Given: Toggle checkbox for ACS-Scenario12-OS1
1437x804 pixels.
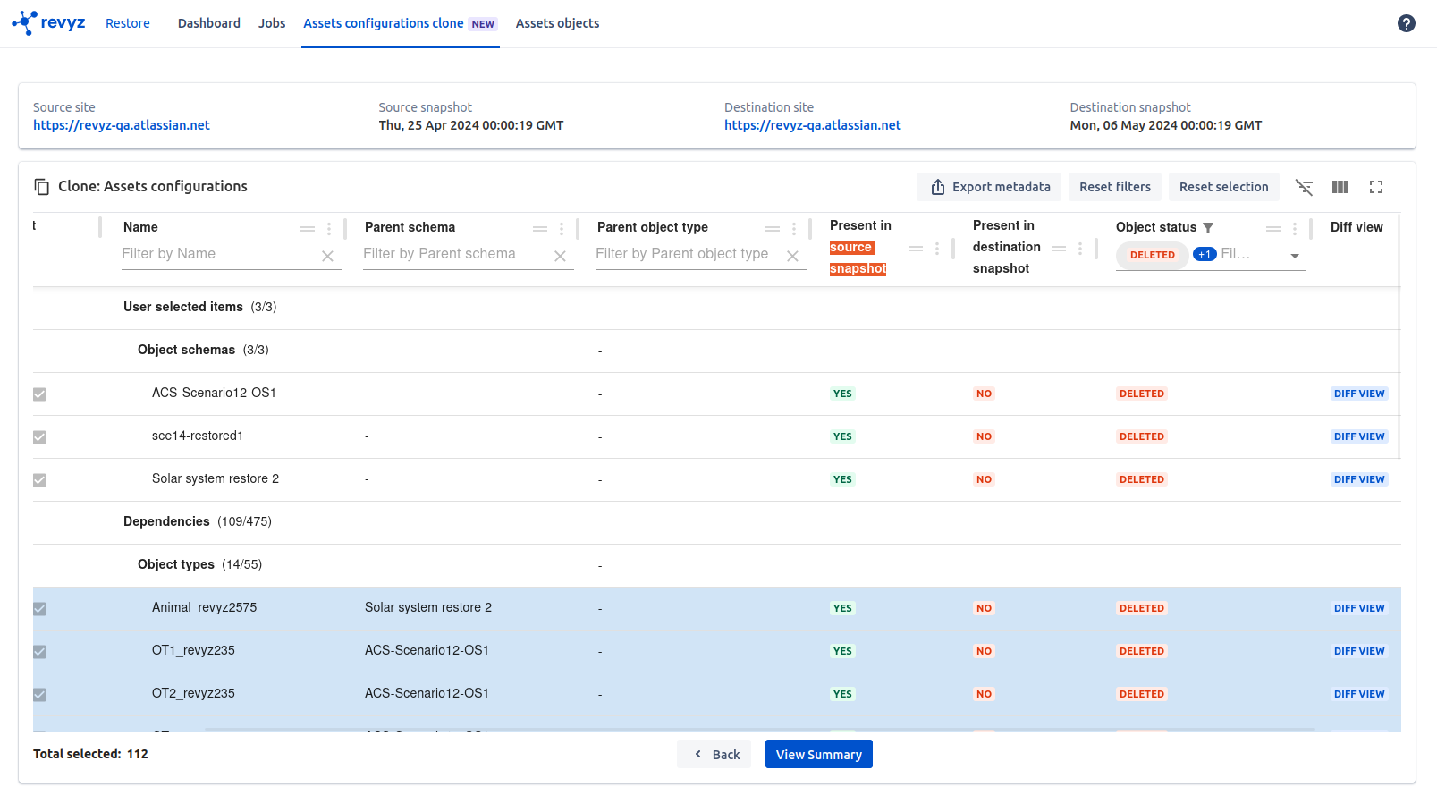Looking at the screenshot, I should (39, 394).
